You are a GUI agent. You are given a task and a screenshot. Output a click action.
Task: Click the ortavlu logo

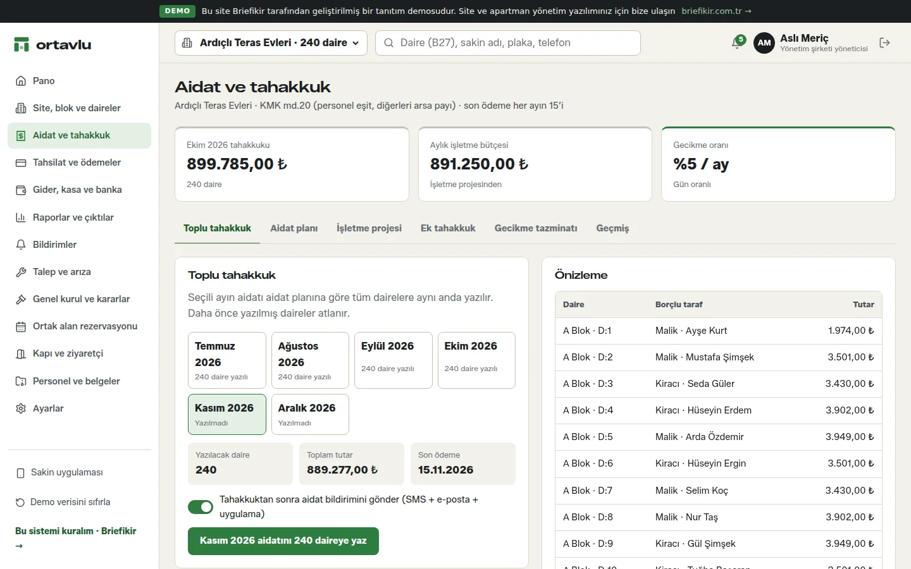53,44
